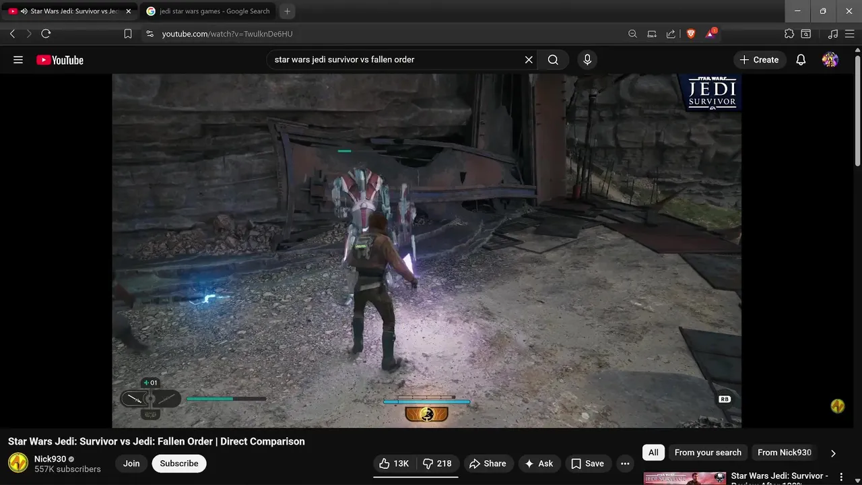The image size is (862, 485).
Task: Open the account avatar menu
Action: click(x=830, y=60)
